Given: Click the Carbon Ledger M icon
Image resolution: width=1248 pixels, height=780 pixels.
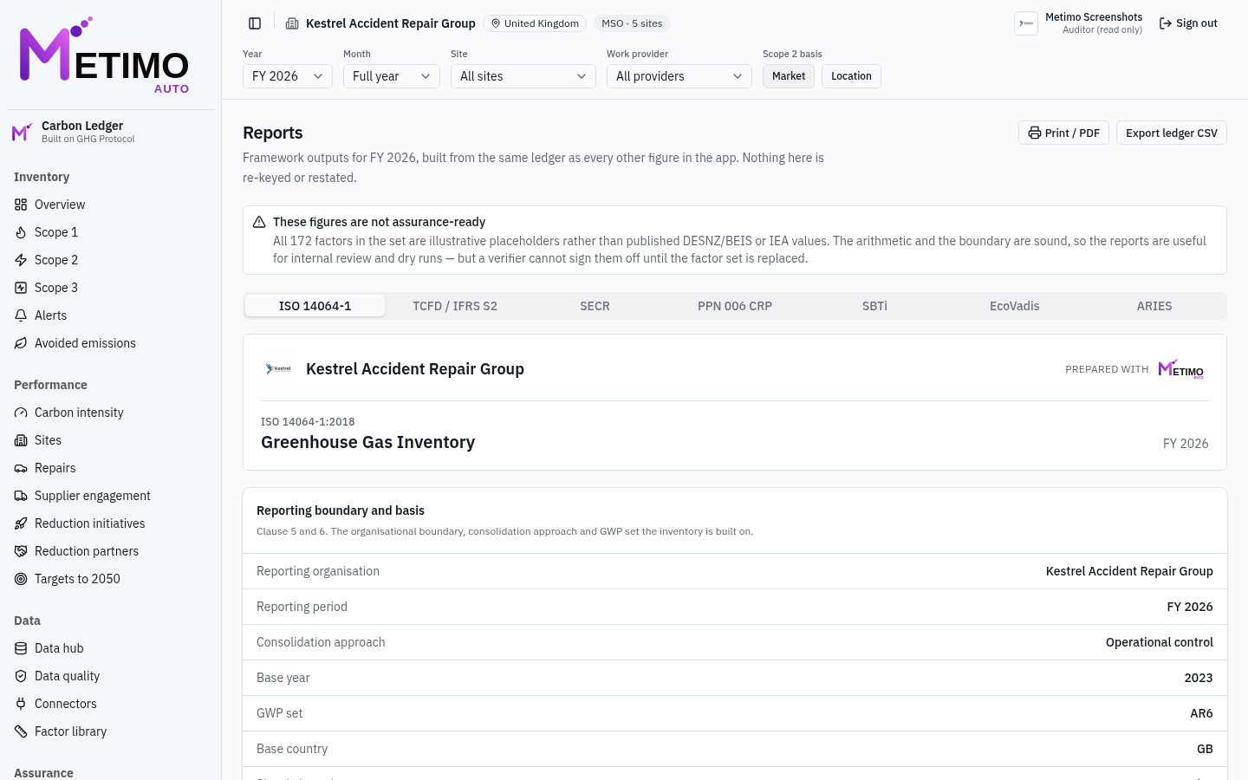Looking at the screenshot, I should [22, 132].
